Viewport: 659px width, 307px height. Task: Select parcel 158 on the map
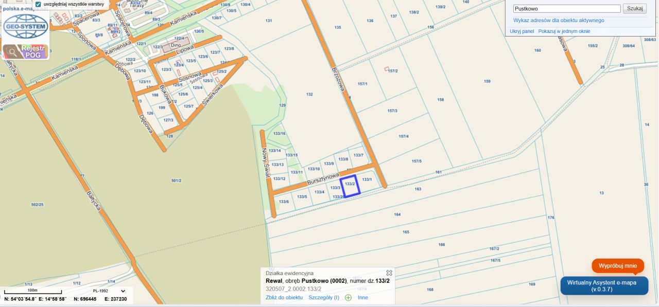tap(440, 100)
